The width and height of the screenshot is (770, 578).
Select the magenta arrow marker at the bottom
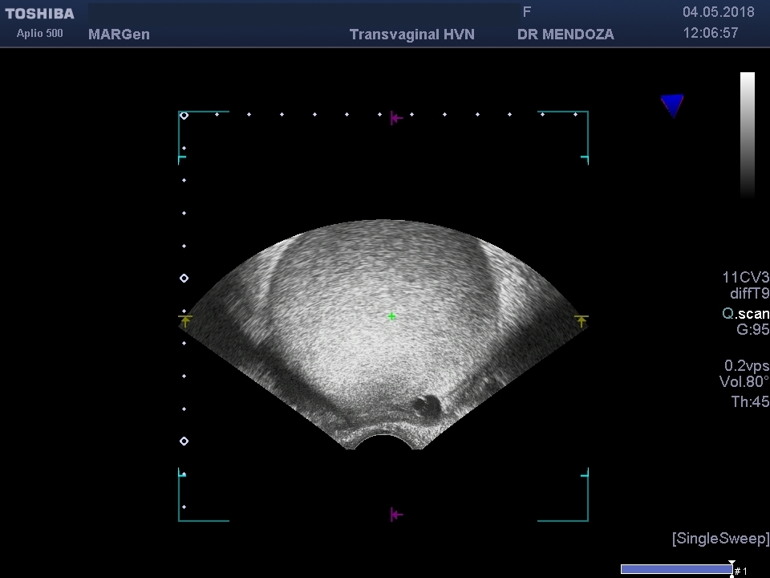pos(395,515)
